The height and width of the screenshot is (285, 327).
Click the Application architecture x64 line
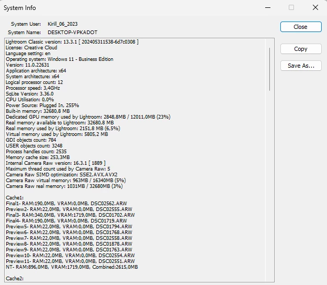pos(36,71)
